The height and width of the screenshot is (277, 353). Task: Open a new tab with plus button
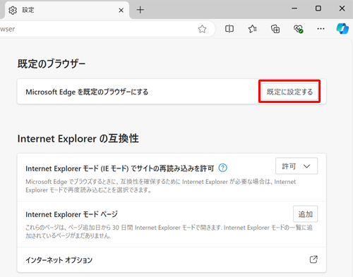(x=140, y=10)
